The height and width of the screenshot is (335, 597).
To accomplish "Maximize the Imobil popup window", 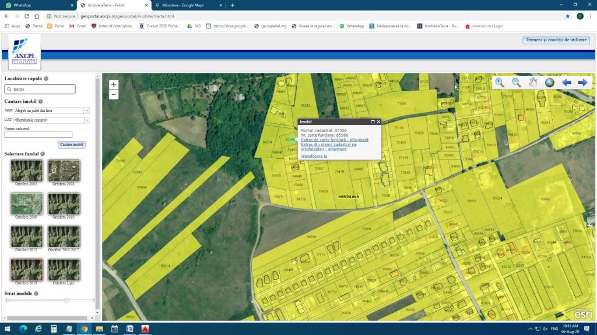I will [373, 122].
